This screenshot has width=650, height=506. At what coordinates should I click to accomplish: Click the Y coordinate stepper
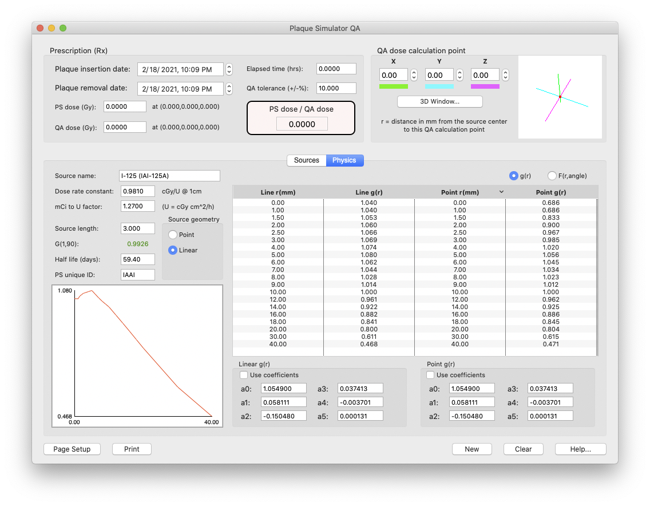pos(460,75)
